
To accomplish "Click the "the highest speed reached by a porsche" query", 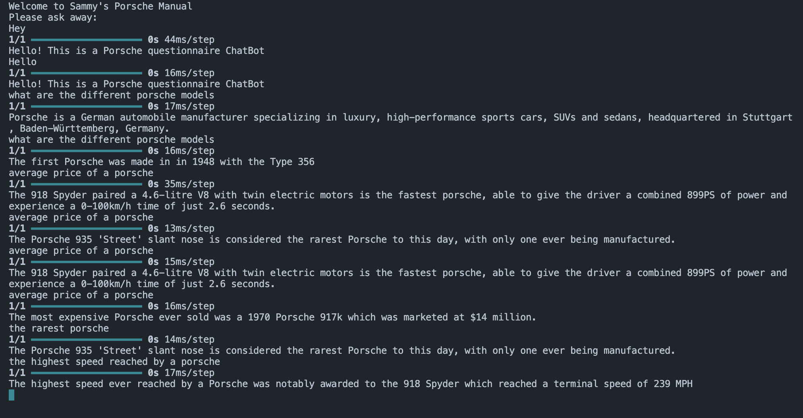I will pyautogui.click(x=114, y=362).
